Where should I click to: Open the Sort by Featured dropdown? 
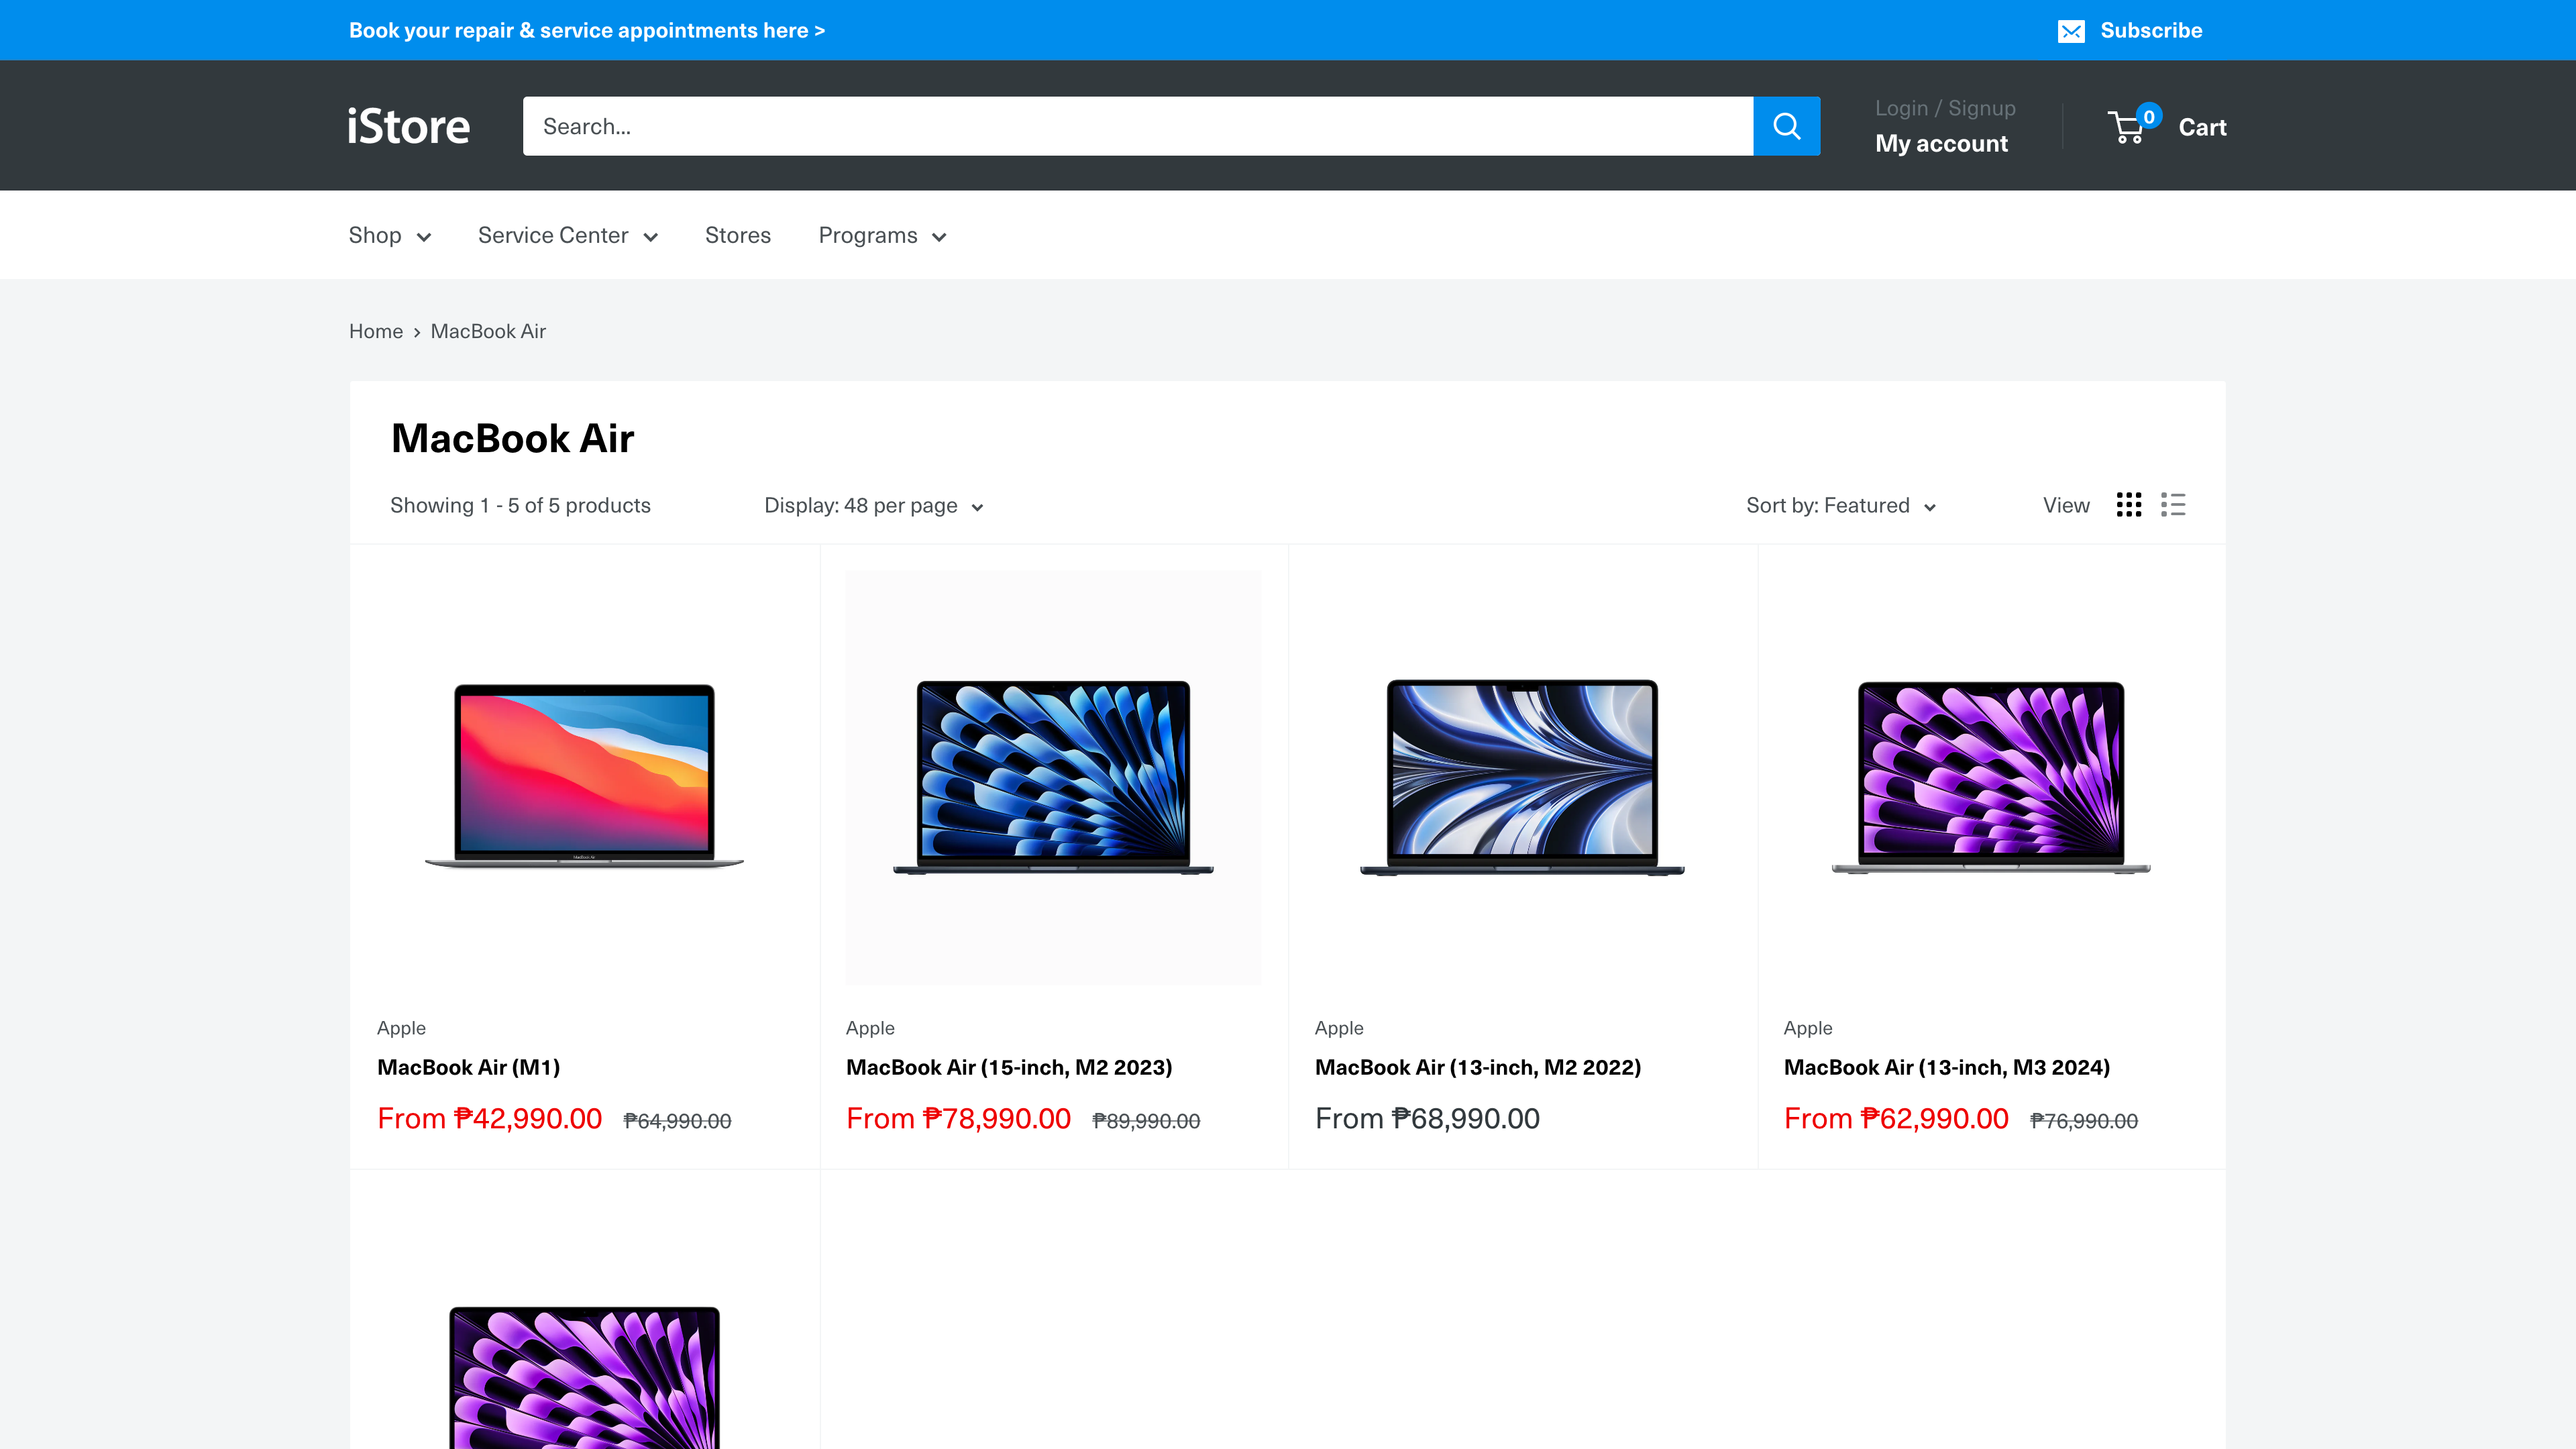pos(1840,505)
